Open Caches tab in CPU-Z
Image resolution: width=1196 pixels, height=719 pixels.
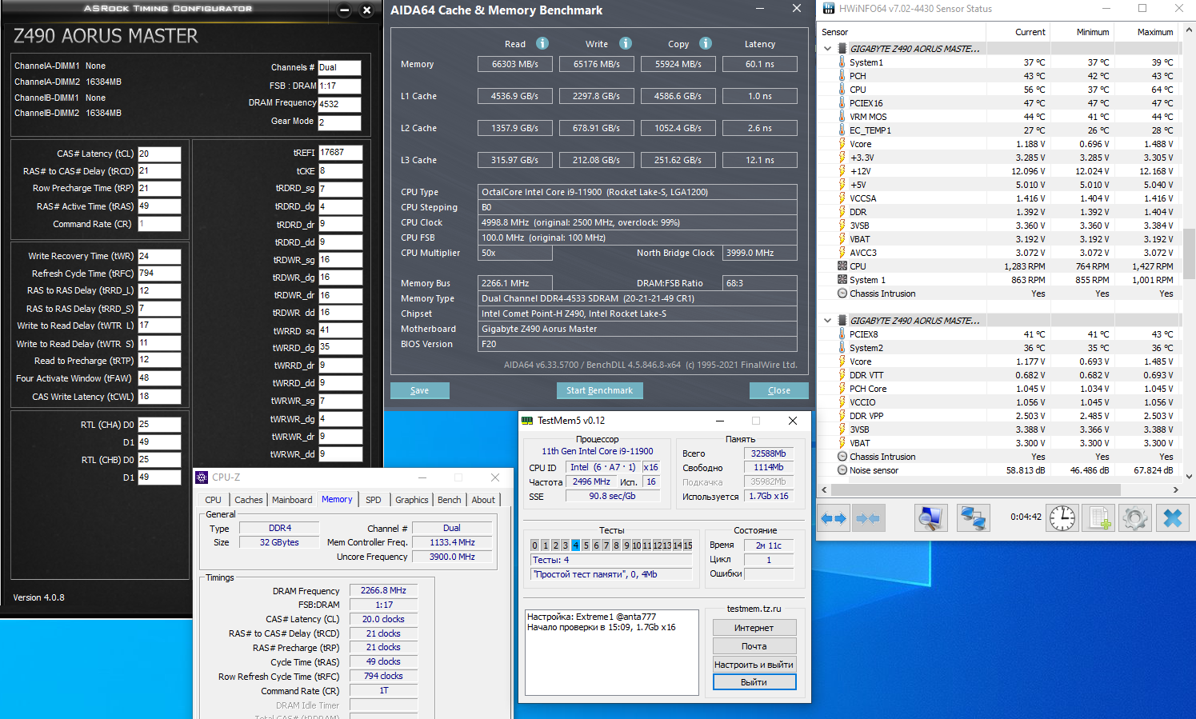[248, 500]
